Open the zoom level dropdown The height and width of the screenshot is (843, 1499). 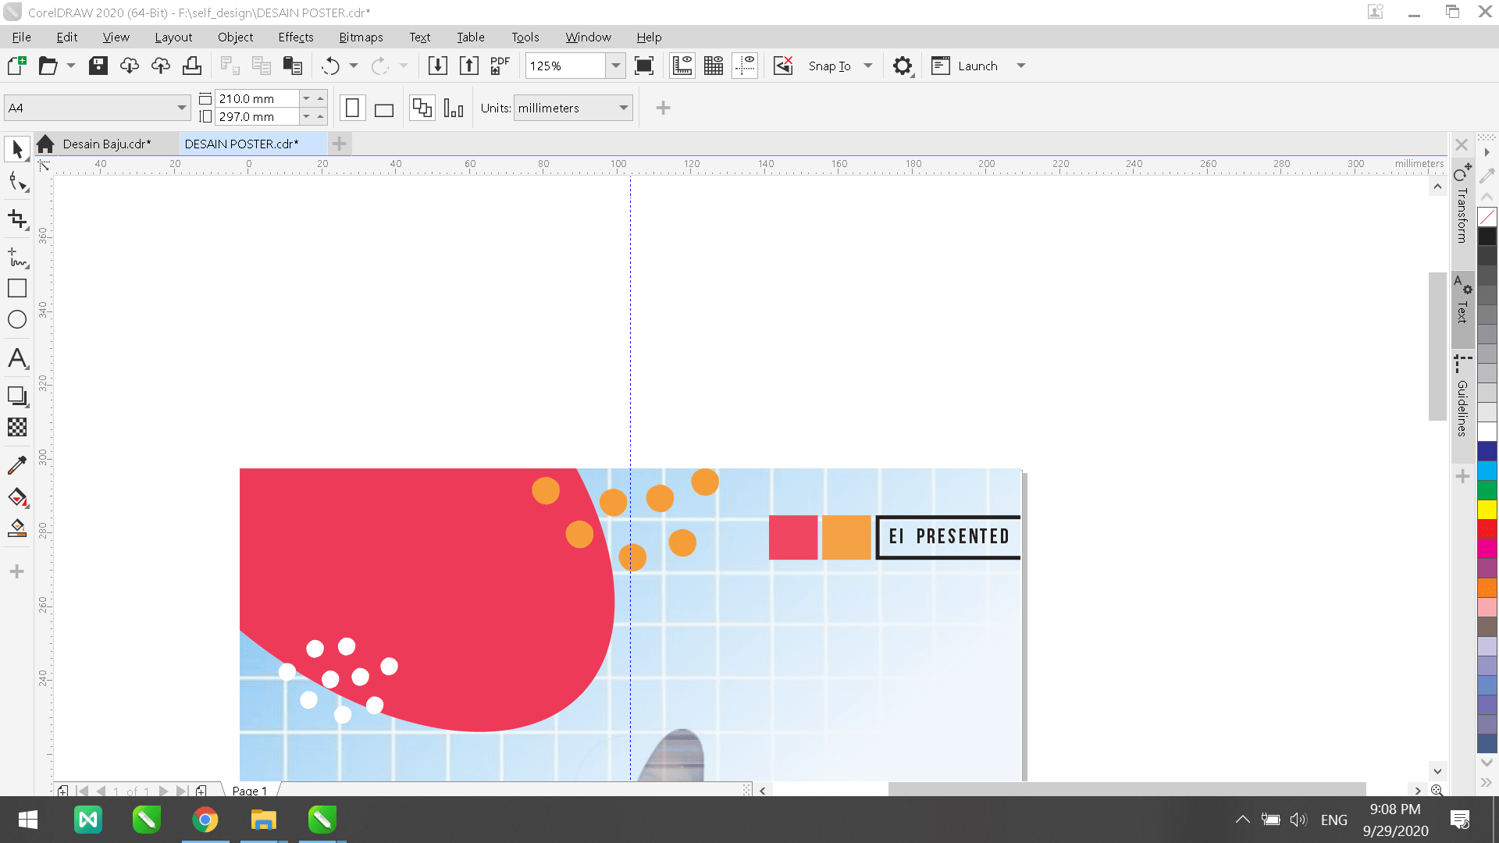point(616,66)
